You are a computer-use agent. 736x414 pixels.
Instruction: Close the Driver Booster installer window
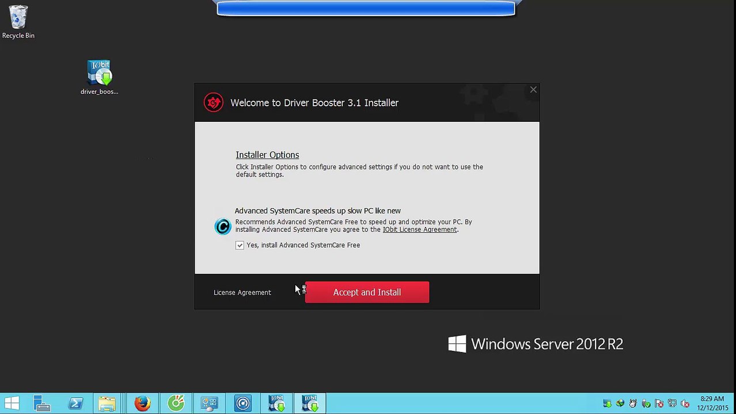[x=533, y=90]
